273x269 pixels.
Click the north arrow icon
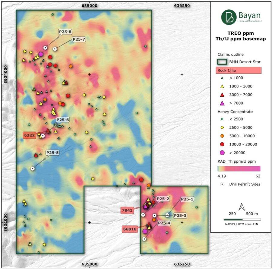pos(242,207)
